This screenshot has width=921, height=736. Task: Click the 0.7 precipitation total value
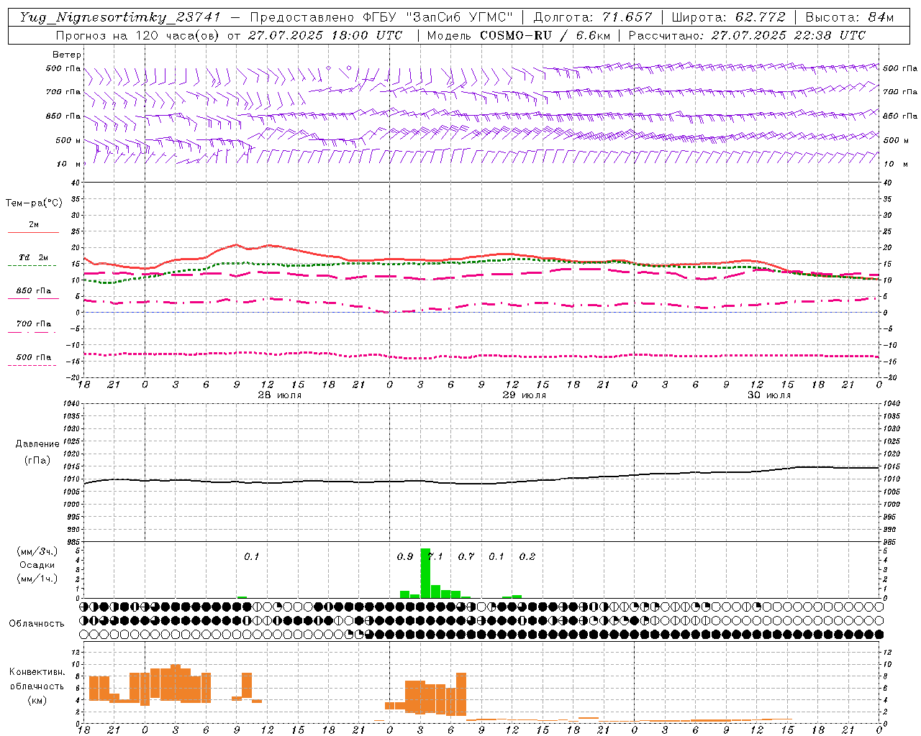(x=466, y=556)
